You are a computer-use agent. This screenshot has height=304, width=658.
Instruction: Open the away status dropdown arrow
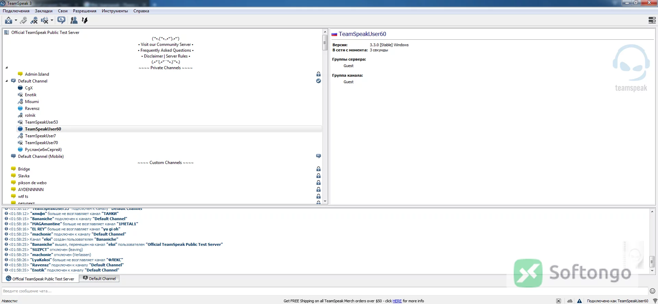coord(16,21)
